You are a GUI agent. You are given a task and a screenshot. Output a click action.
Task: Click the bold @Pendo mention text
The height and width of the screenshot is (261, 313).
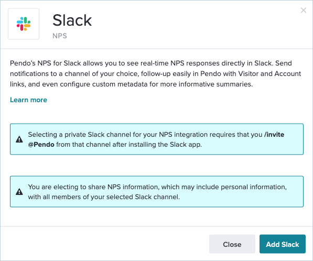[41, 144]
